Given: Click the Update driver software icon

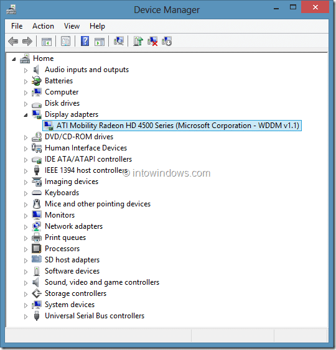Looking at the screenshot, I should click(138, 41).
